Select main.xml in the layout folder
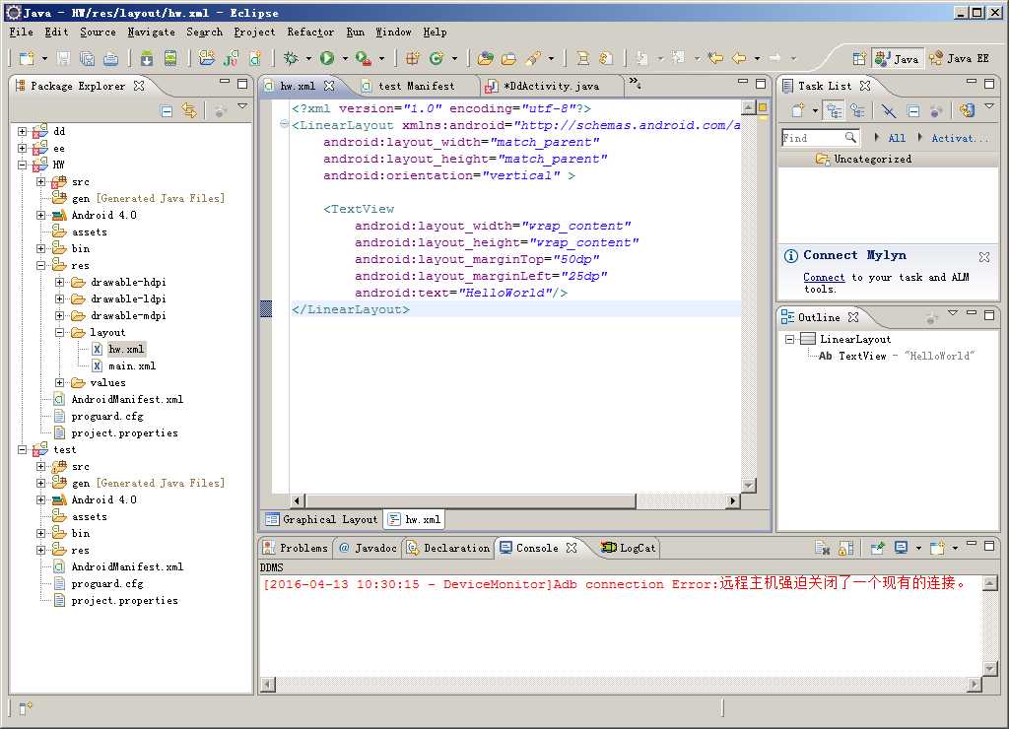This screenshot has width=1009, height=729. click(x=132, y=365)
